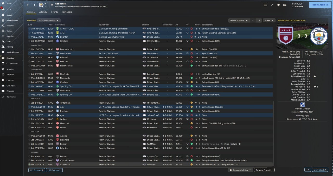Click the Social Feed button
The width and height of the screenshot is (333, 176).
click(x=320, y=5)
